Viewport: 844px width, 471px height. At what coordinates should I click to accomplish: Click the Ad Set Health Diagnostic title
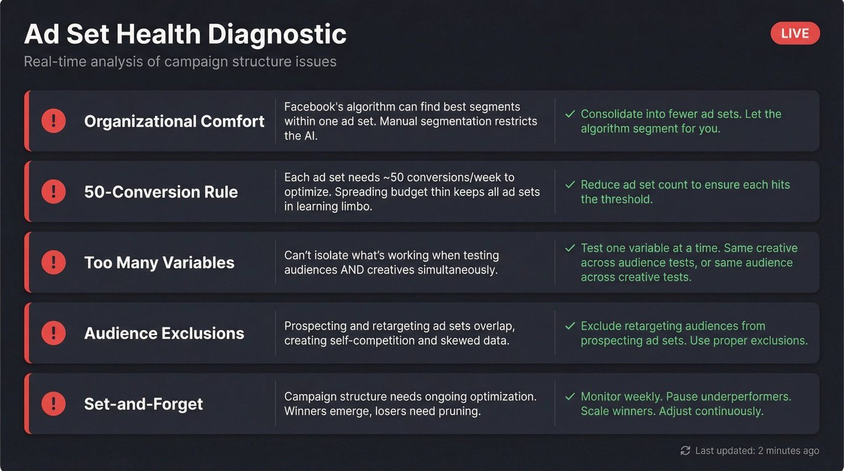[185, 35]
